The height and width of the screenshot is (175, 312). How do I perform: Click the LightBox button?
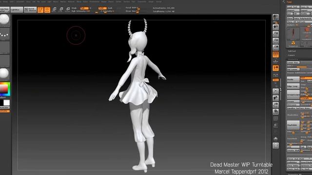tap(17, 10)
